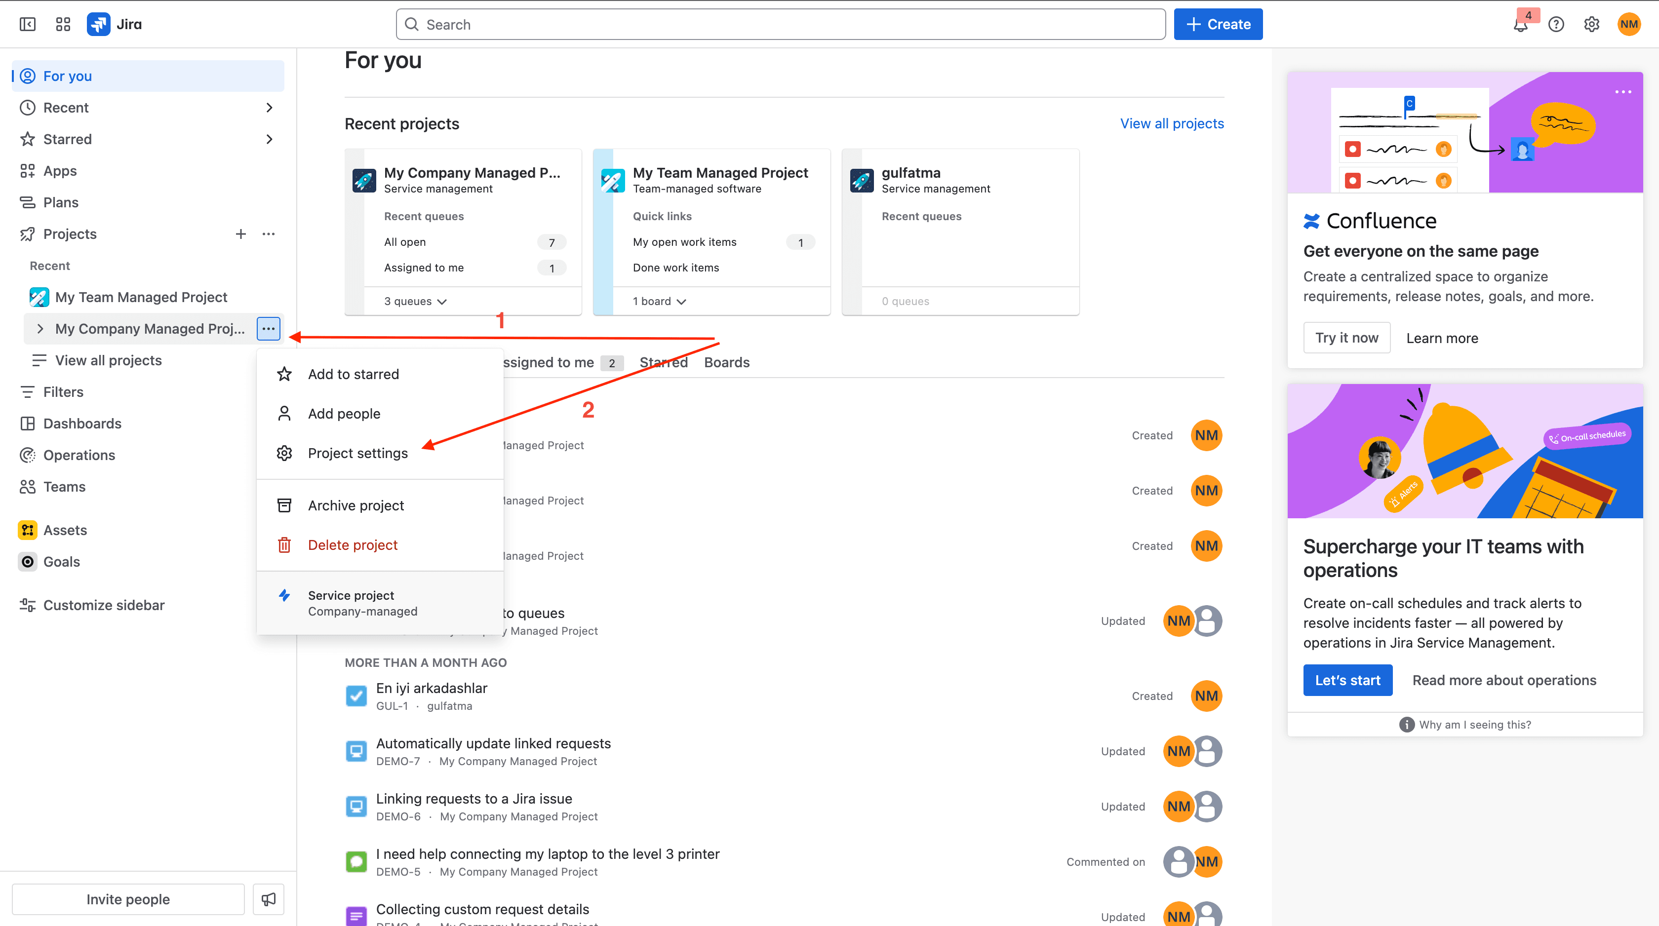This screenshot has width=1659, height=926.
Task: Switch to the Boards tab
Action: (726, 362)
